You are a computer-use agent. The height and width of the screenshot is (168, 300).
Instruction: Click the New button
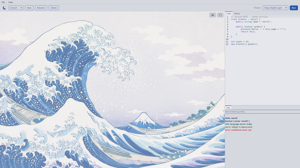click(29, 8)
